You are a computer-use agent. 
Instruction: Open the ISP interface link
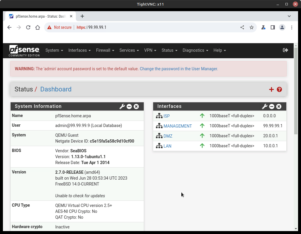[x=167, y=116]
